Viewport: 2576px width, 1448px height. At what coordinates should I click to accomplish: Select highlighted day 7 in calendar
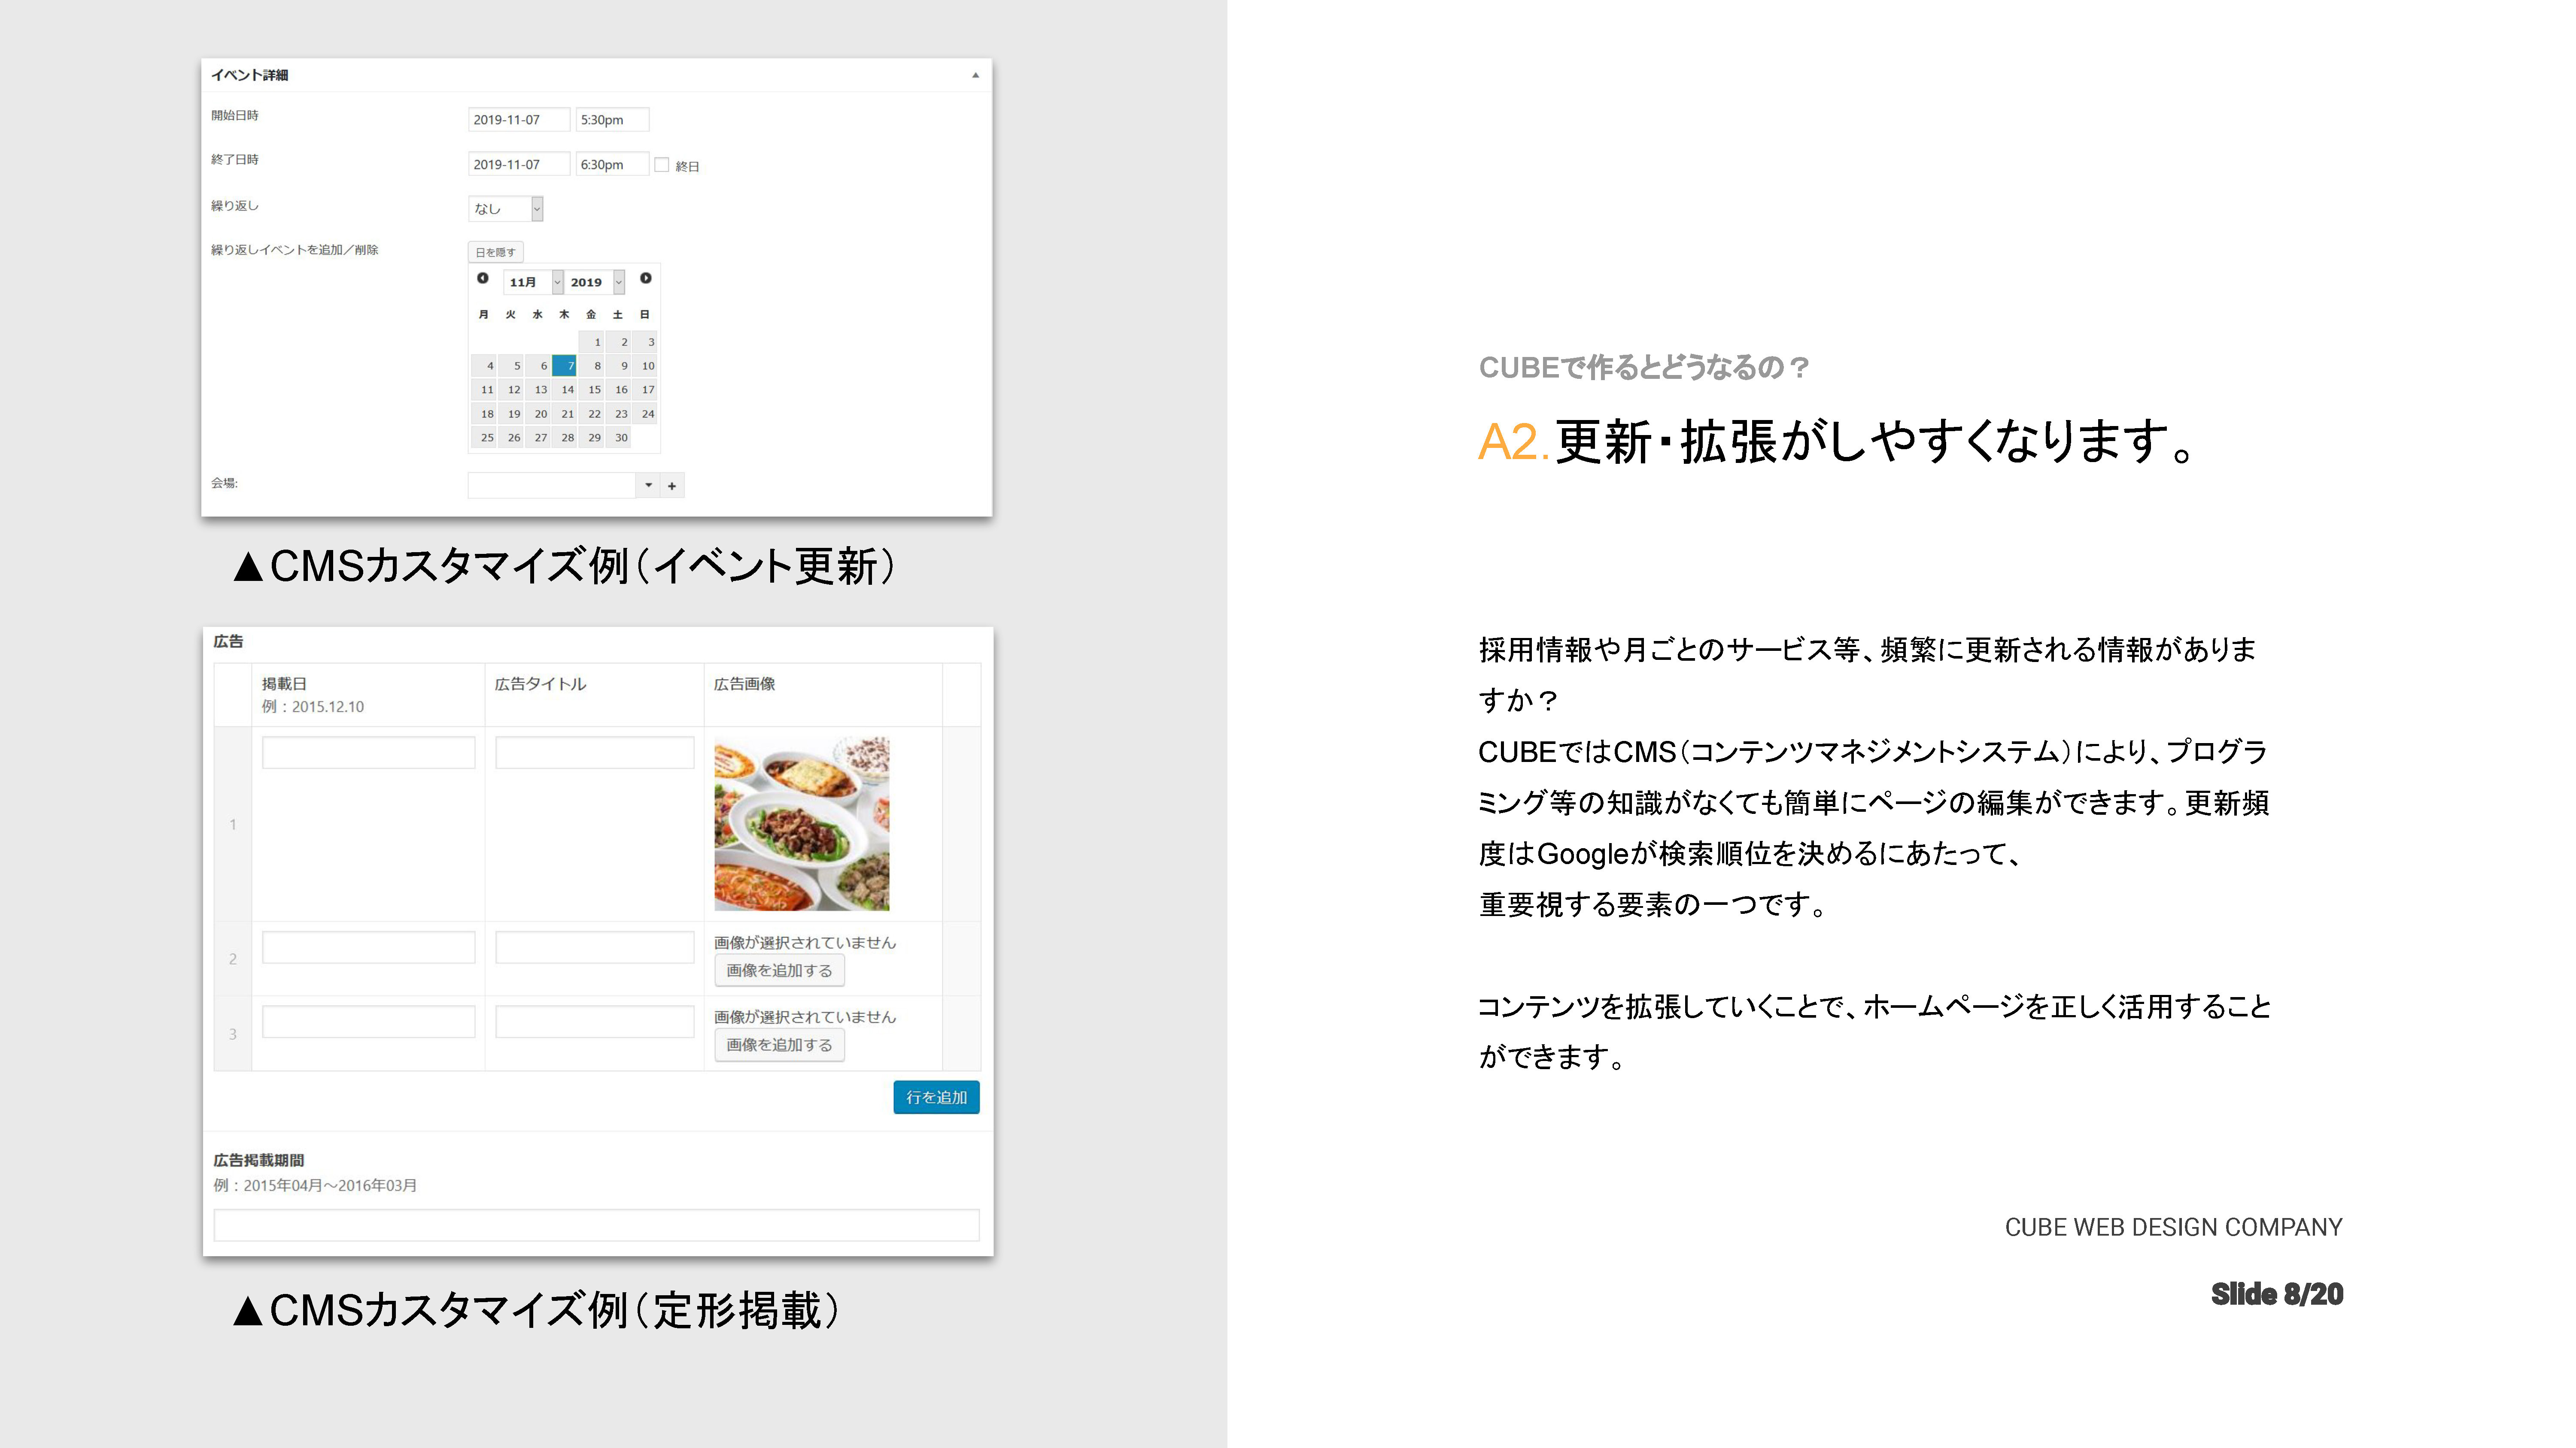tap(565, 366)
